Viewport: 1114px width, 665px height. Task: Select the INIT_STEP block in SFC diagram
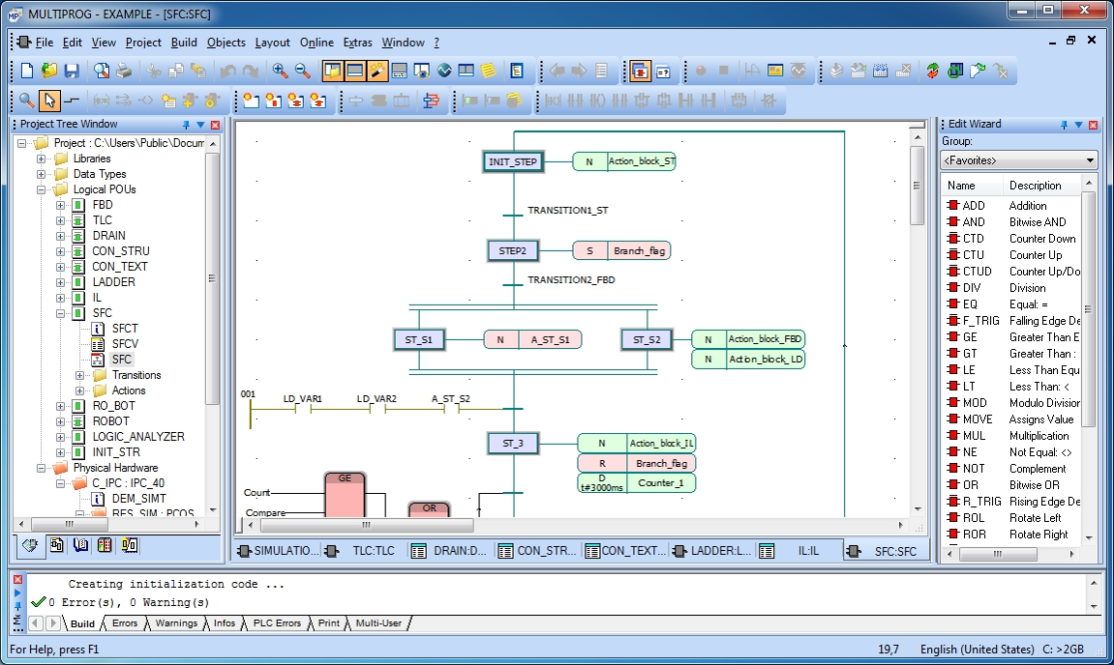[x=513, y=161]
